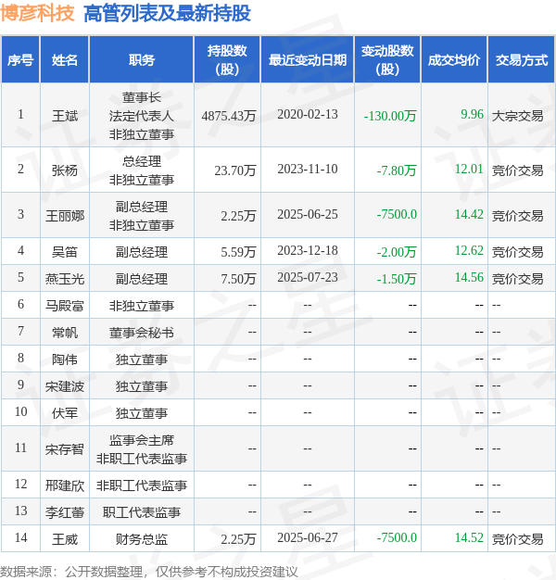The image size is (556, 580).
Task: Click the 职务 column header
Action: coord(141,60)
